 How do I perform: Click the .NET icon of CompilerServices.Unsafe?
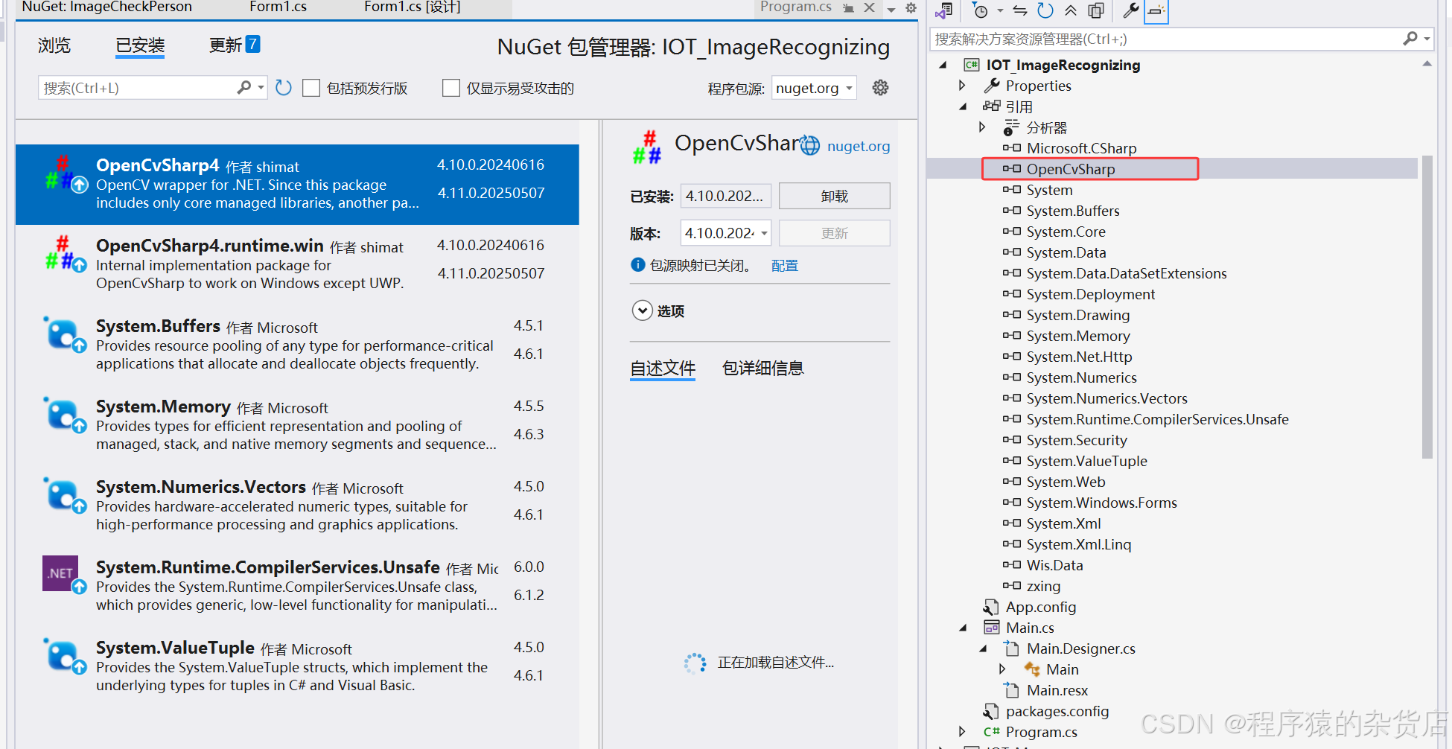click(64, 574)
